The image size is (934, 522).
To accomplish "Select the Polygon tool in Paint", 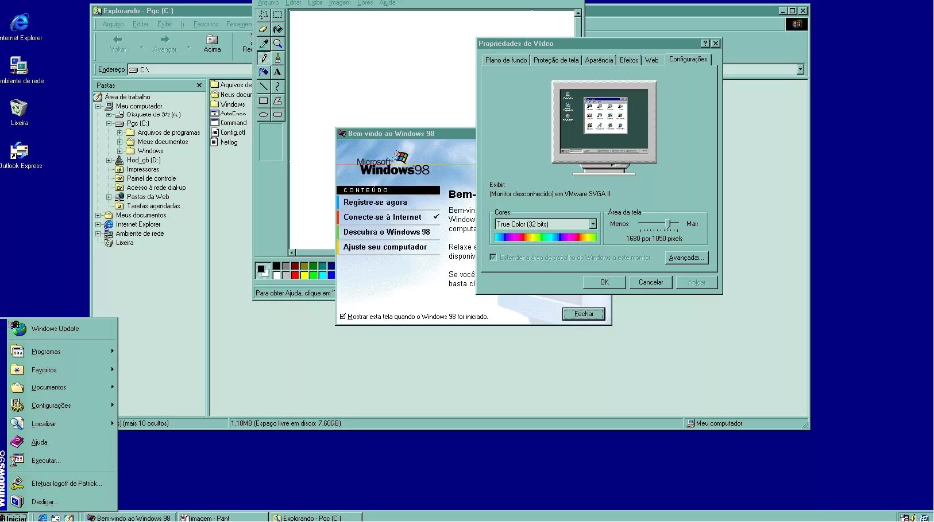I will [x=278, y=101].
